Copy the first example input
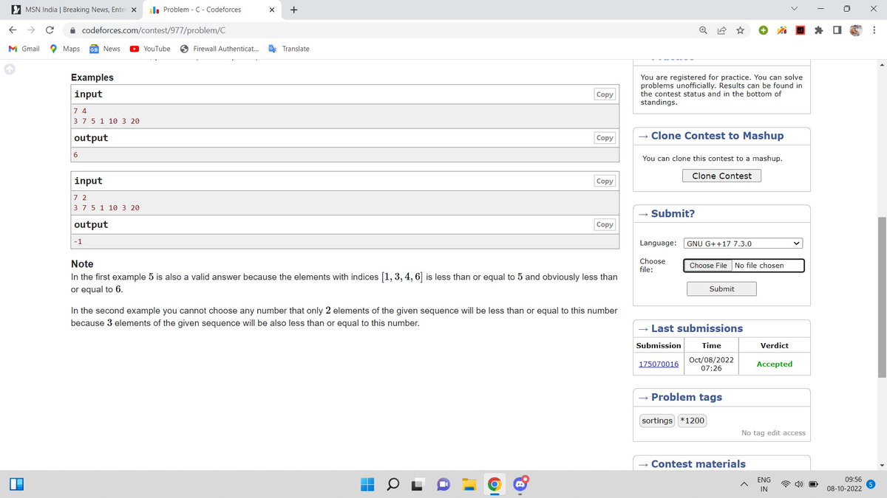 [605, 94]
